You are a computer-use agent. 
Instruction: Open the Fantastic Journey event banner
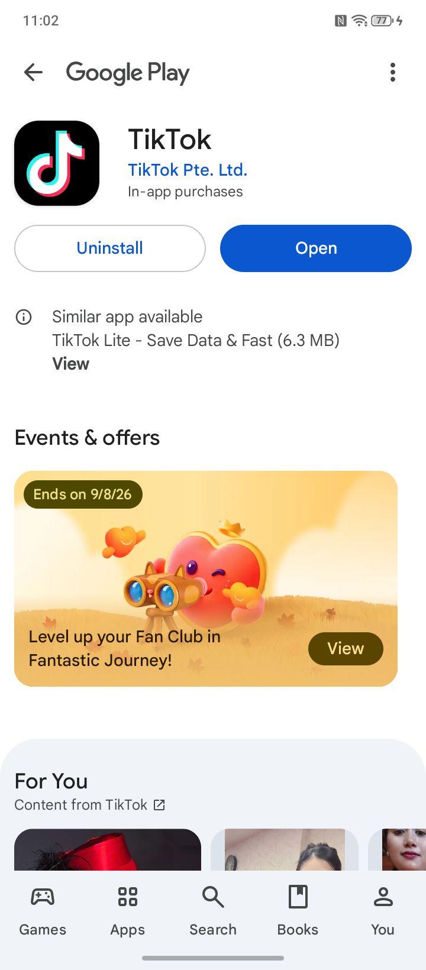click(x=206, y=578)
